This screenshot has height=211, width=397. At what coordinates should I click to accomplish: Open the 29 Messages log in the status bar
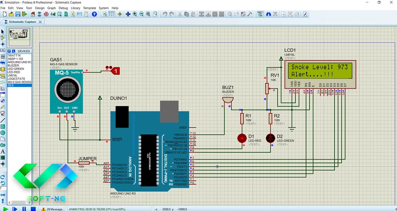[52, 209]
